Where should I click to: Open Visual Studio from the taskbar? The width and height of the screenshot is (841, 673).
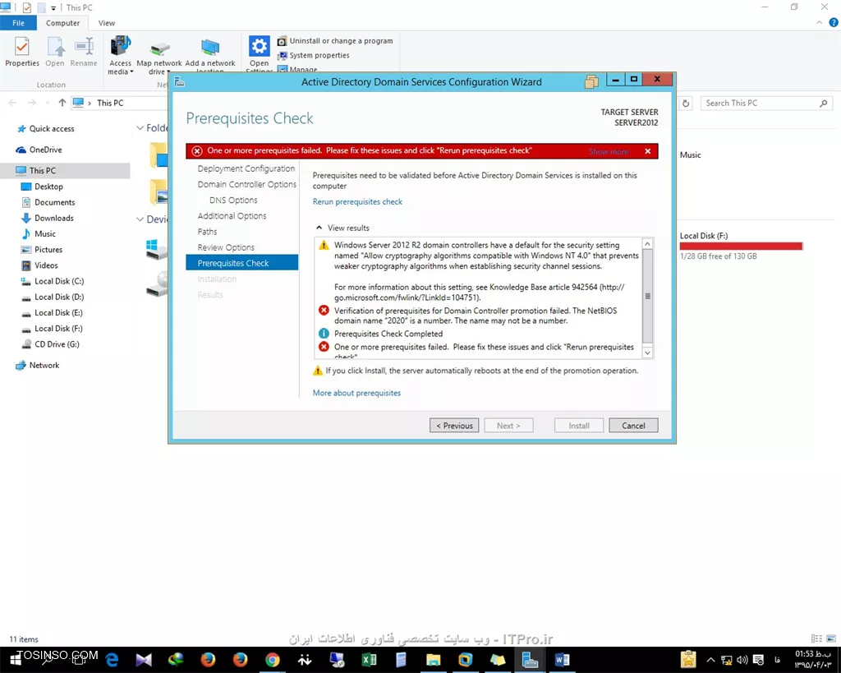click(144, 660)
